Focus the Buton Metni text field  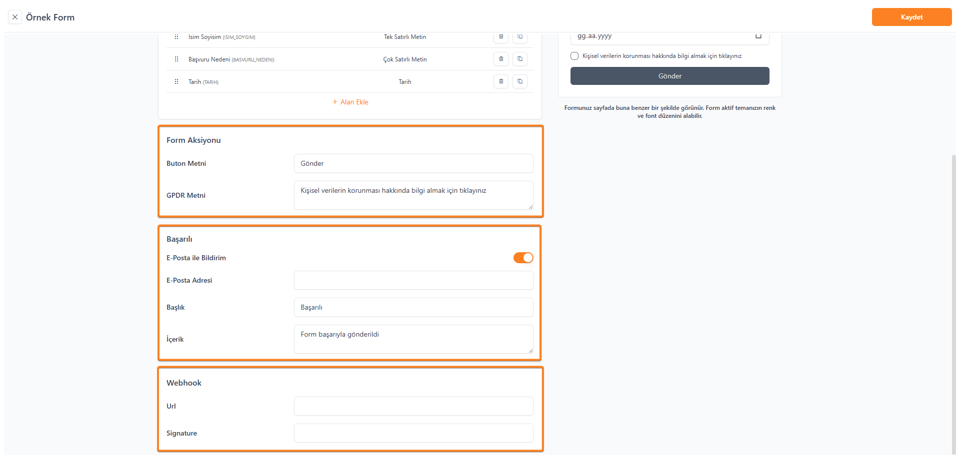[x=413, y=163]
